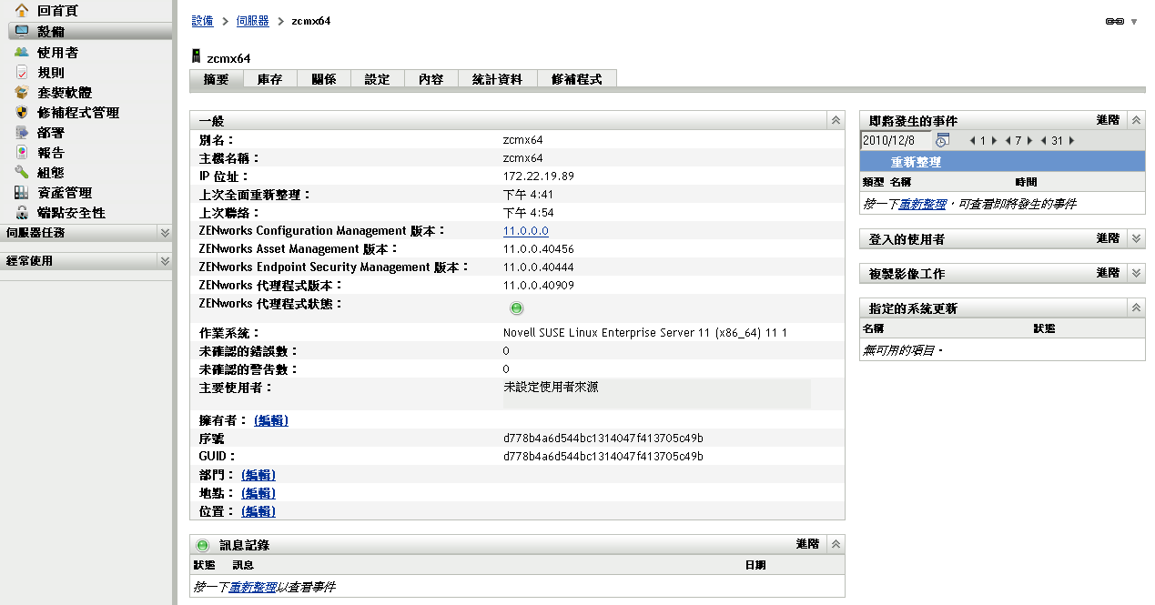Screen dimensions: 1155x605
Task: Click 編輯 link next to 位置
Action: point(258,511)
